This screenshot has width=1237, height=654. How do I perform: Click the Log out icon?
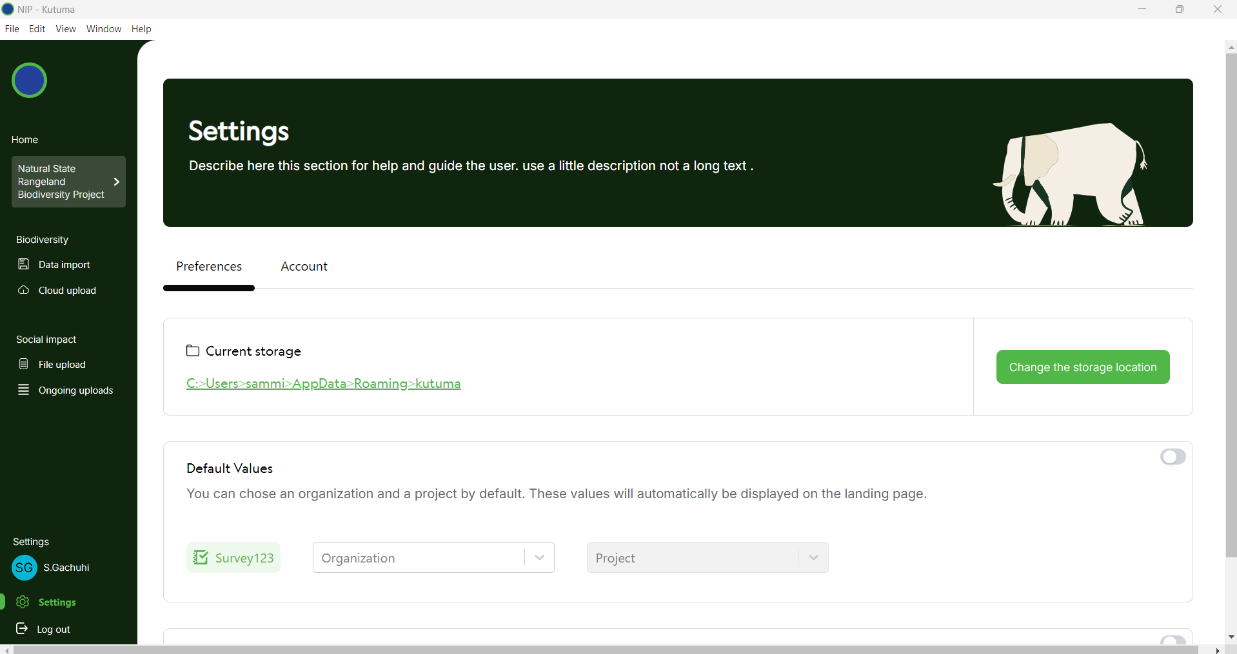(22, 628)
